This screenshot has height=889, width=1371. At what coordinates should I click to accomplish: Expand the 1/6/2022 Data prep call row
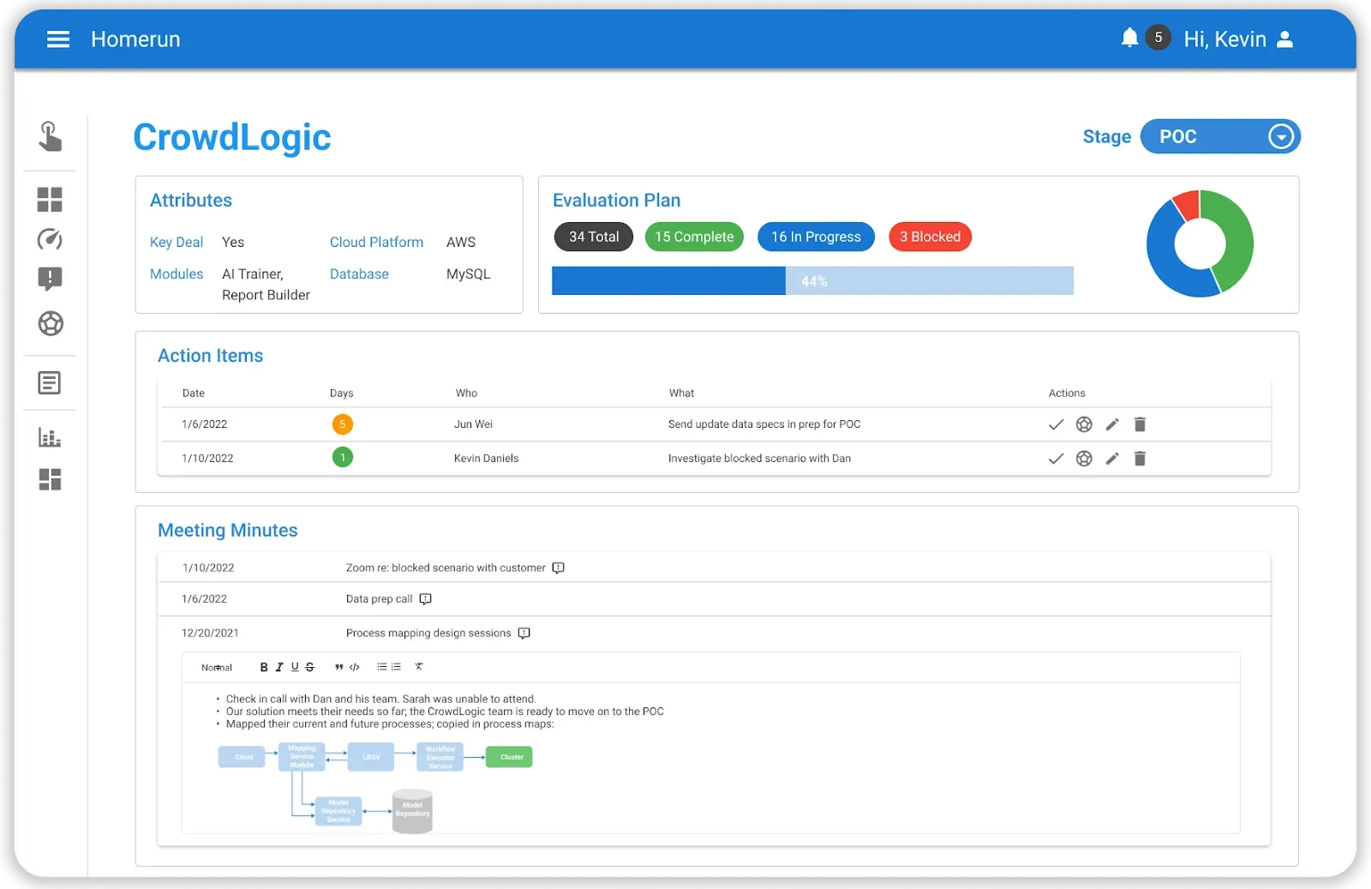(714, 599)
